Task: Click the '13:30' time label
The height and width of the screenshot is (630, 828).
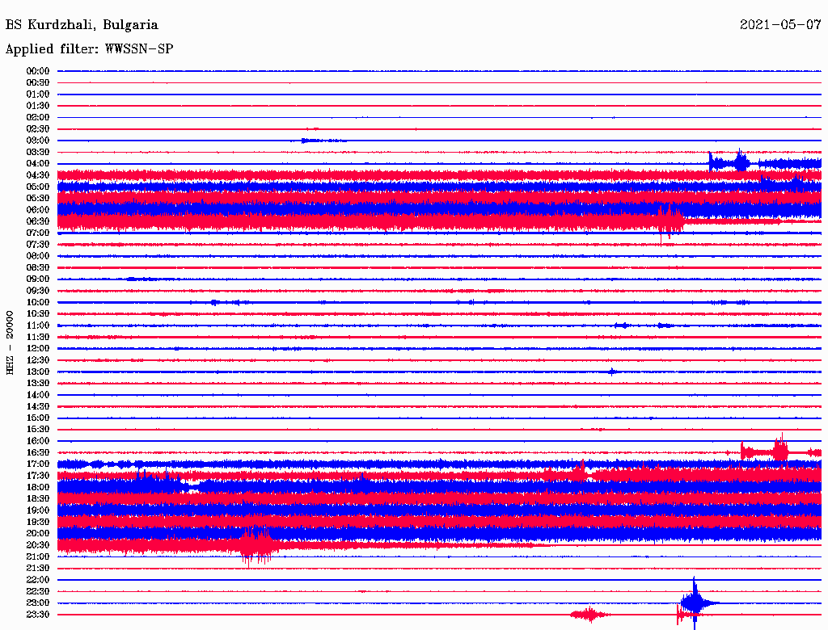Action: tap(38, 383)
